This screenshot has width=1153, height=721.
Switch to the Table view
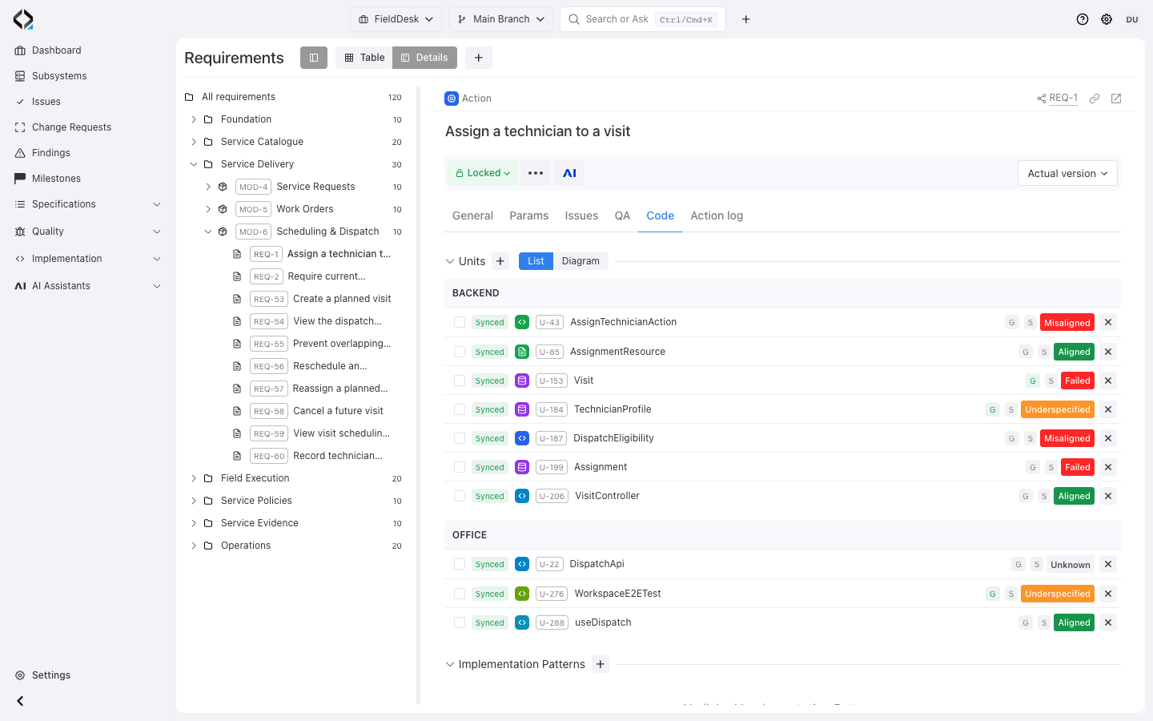click(364, 58)
